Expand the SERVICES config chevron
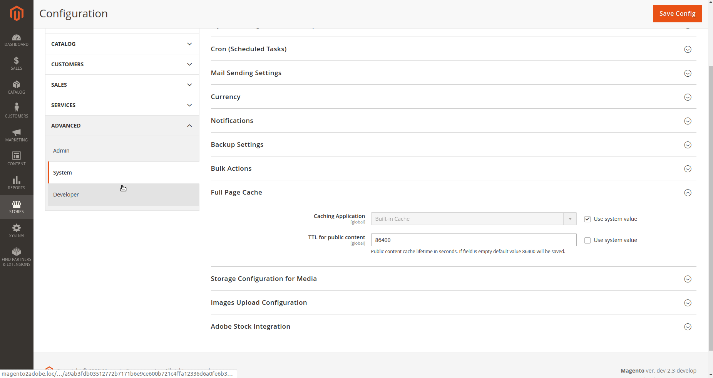 (x=189, y=105)
